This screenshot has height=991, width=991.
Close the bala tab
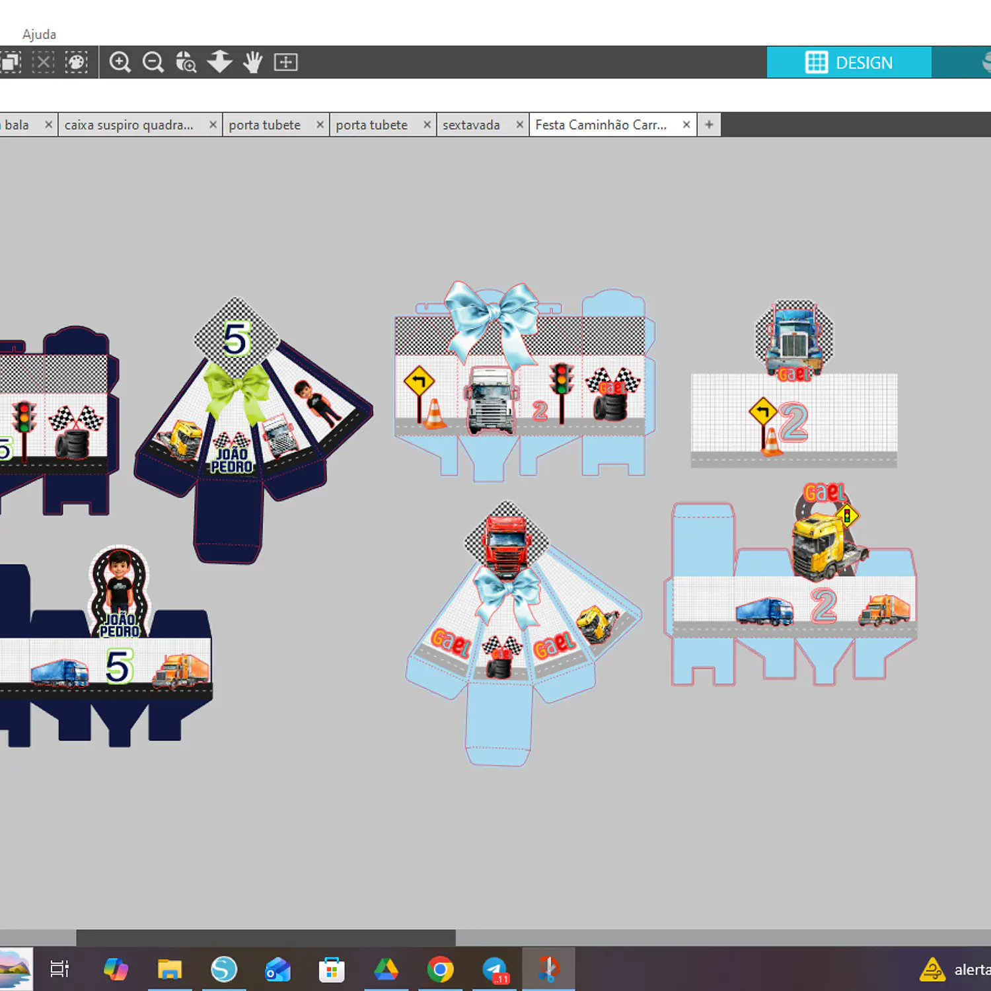click(48, 124)
